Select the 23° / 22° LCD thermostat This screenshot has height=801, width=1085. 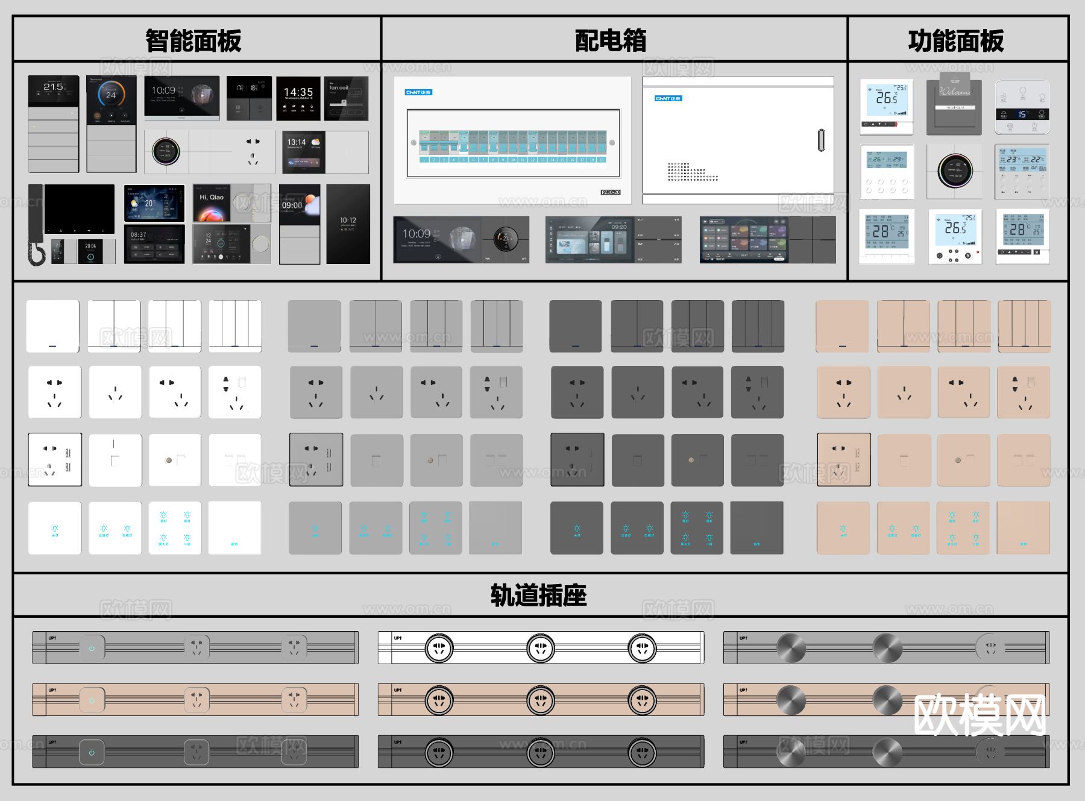[1022, 172]
